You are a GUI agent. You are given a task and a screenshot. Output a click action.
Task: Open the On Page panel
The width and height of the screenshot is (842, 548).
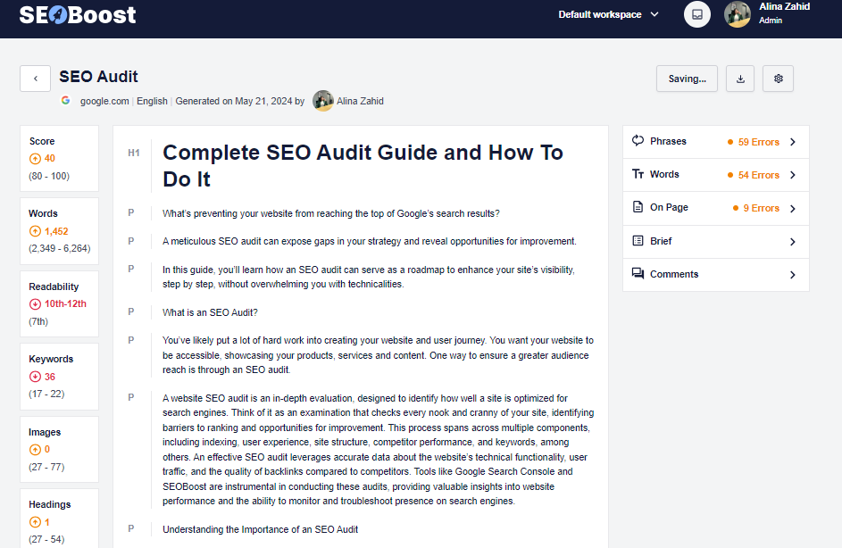[716, 208]
